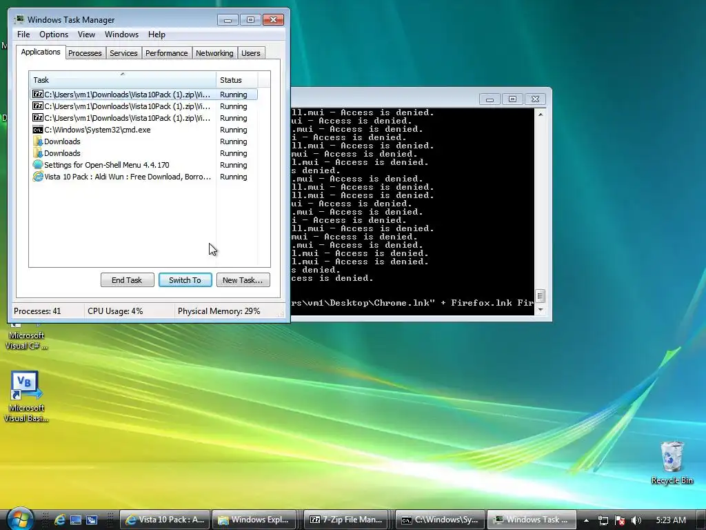Image resolution: width=706 pixels, height=530 pixels.
Task: Select the C:\Windows\System32\cmd.exe task
Action: [x=143, y=130]
